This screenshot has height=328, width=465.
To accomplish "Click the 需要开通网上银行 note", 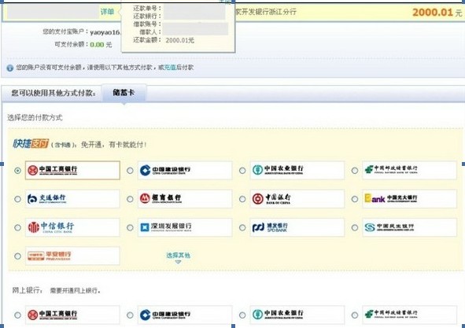I will pos(75,291).
